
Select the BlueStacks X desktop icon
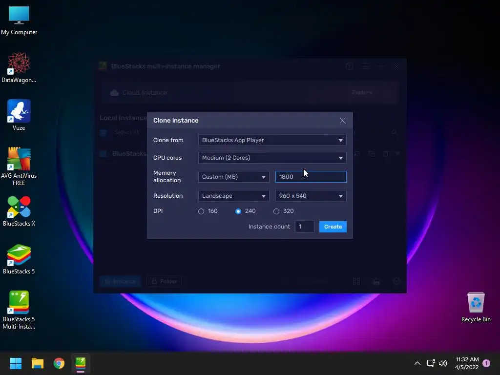click(19, 211)
